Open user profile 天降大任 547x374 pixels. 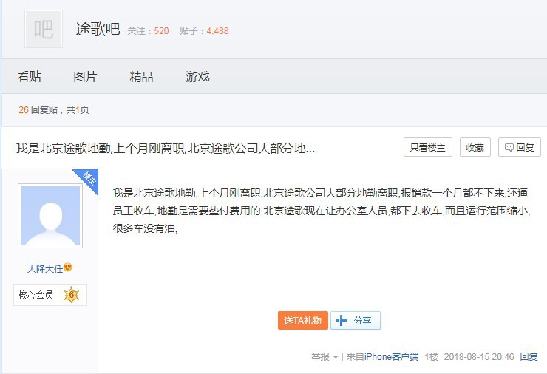(x=44, y=268)
